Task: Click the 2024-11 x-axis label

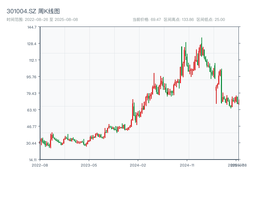Action: (187, 165)
